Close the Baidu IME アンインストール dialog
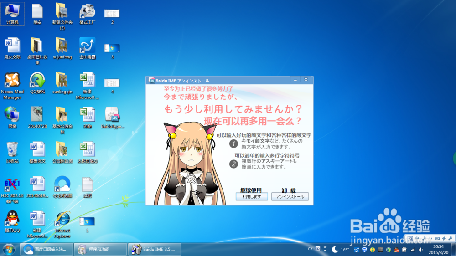 coord(306,80)
